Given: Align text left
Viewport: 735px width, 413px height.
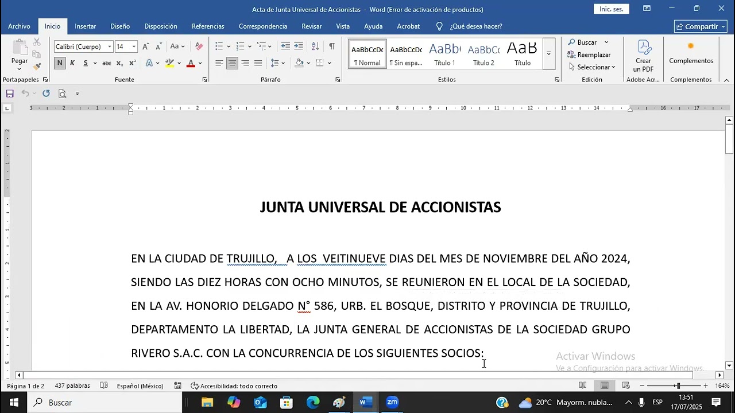Looking at the screenshot, I should pyautogui.click(x=219, y=63).
